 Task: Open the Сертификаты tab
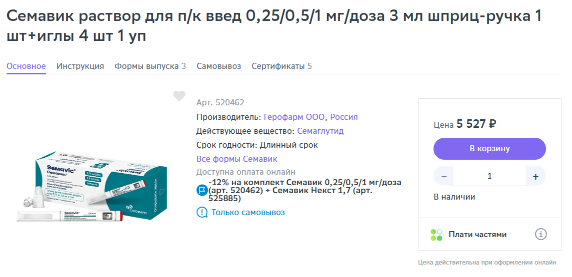[x=281, y=66]
